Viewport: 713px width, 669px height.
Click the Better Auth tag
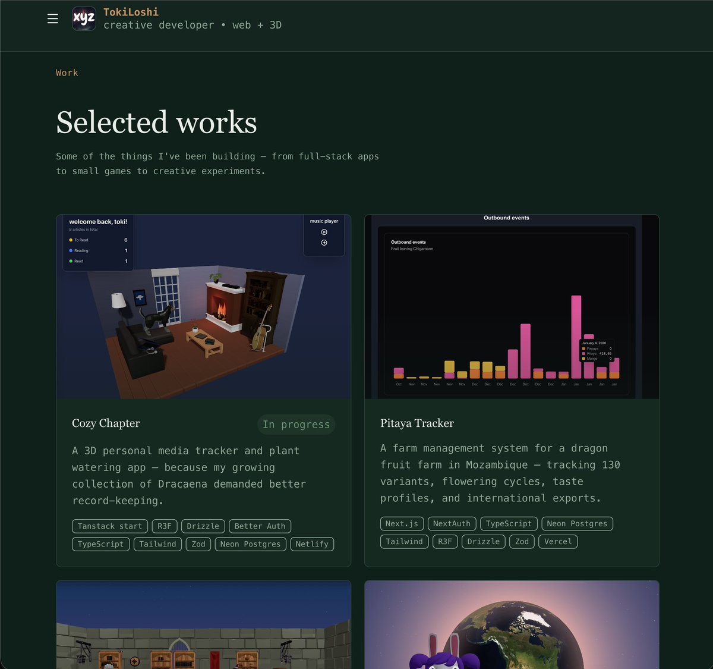point(260,526)
